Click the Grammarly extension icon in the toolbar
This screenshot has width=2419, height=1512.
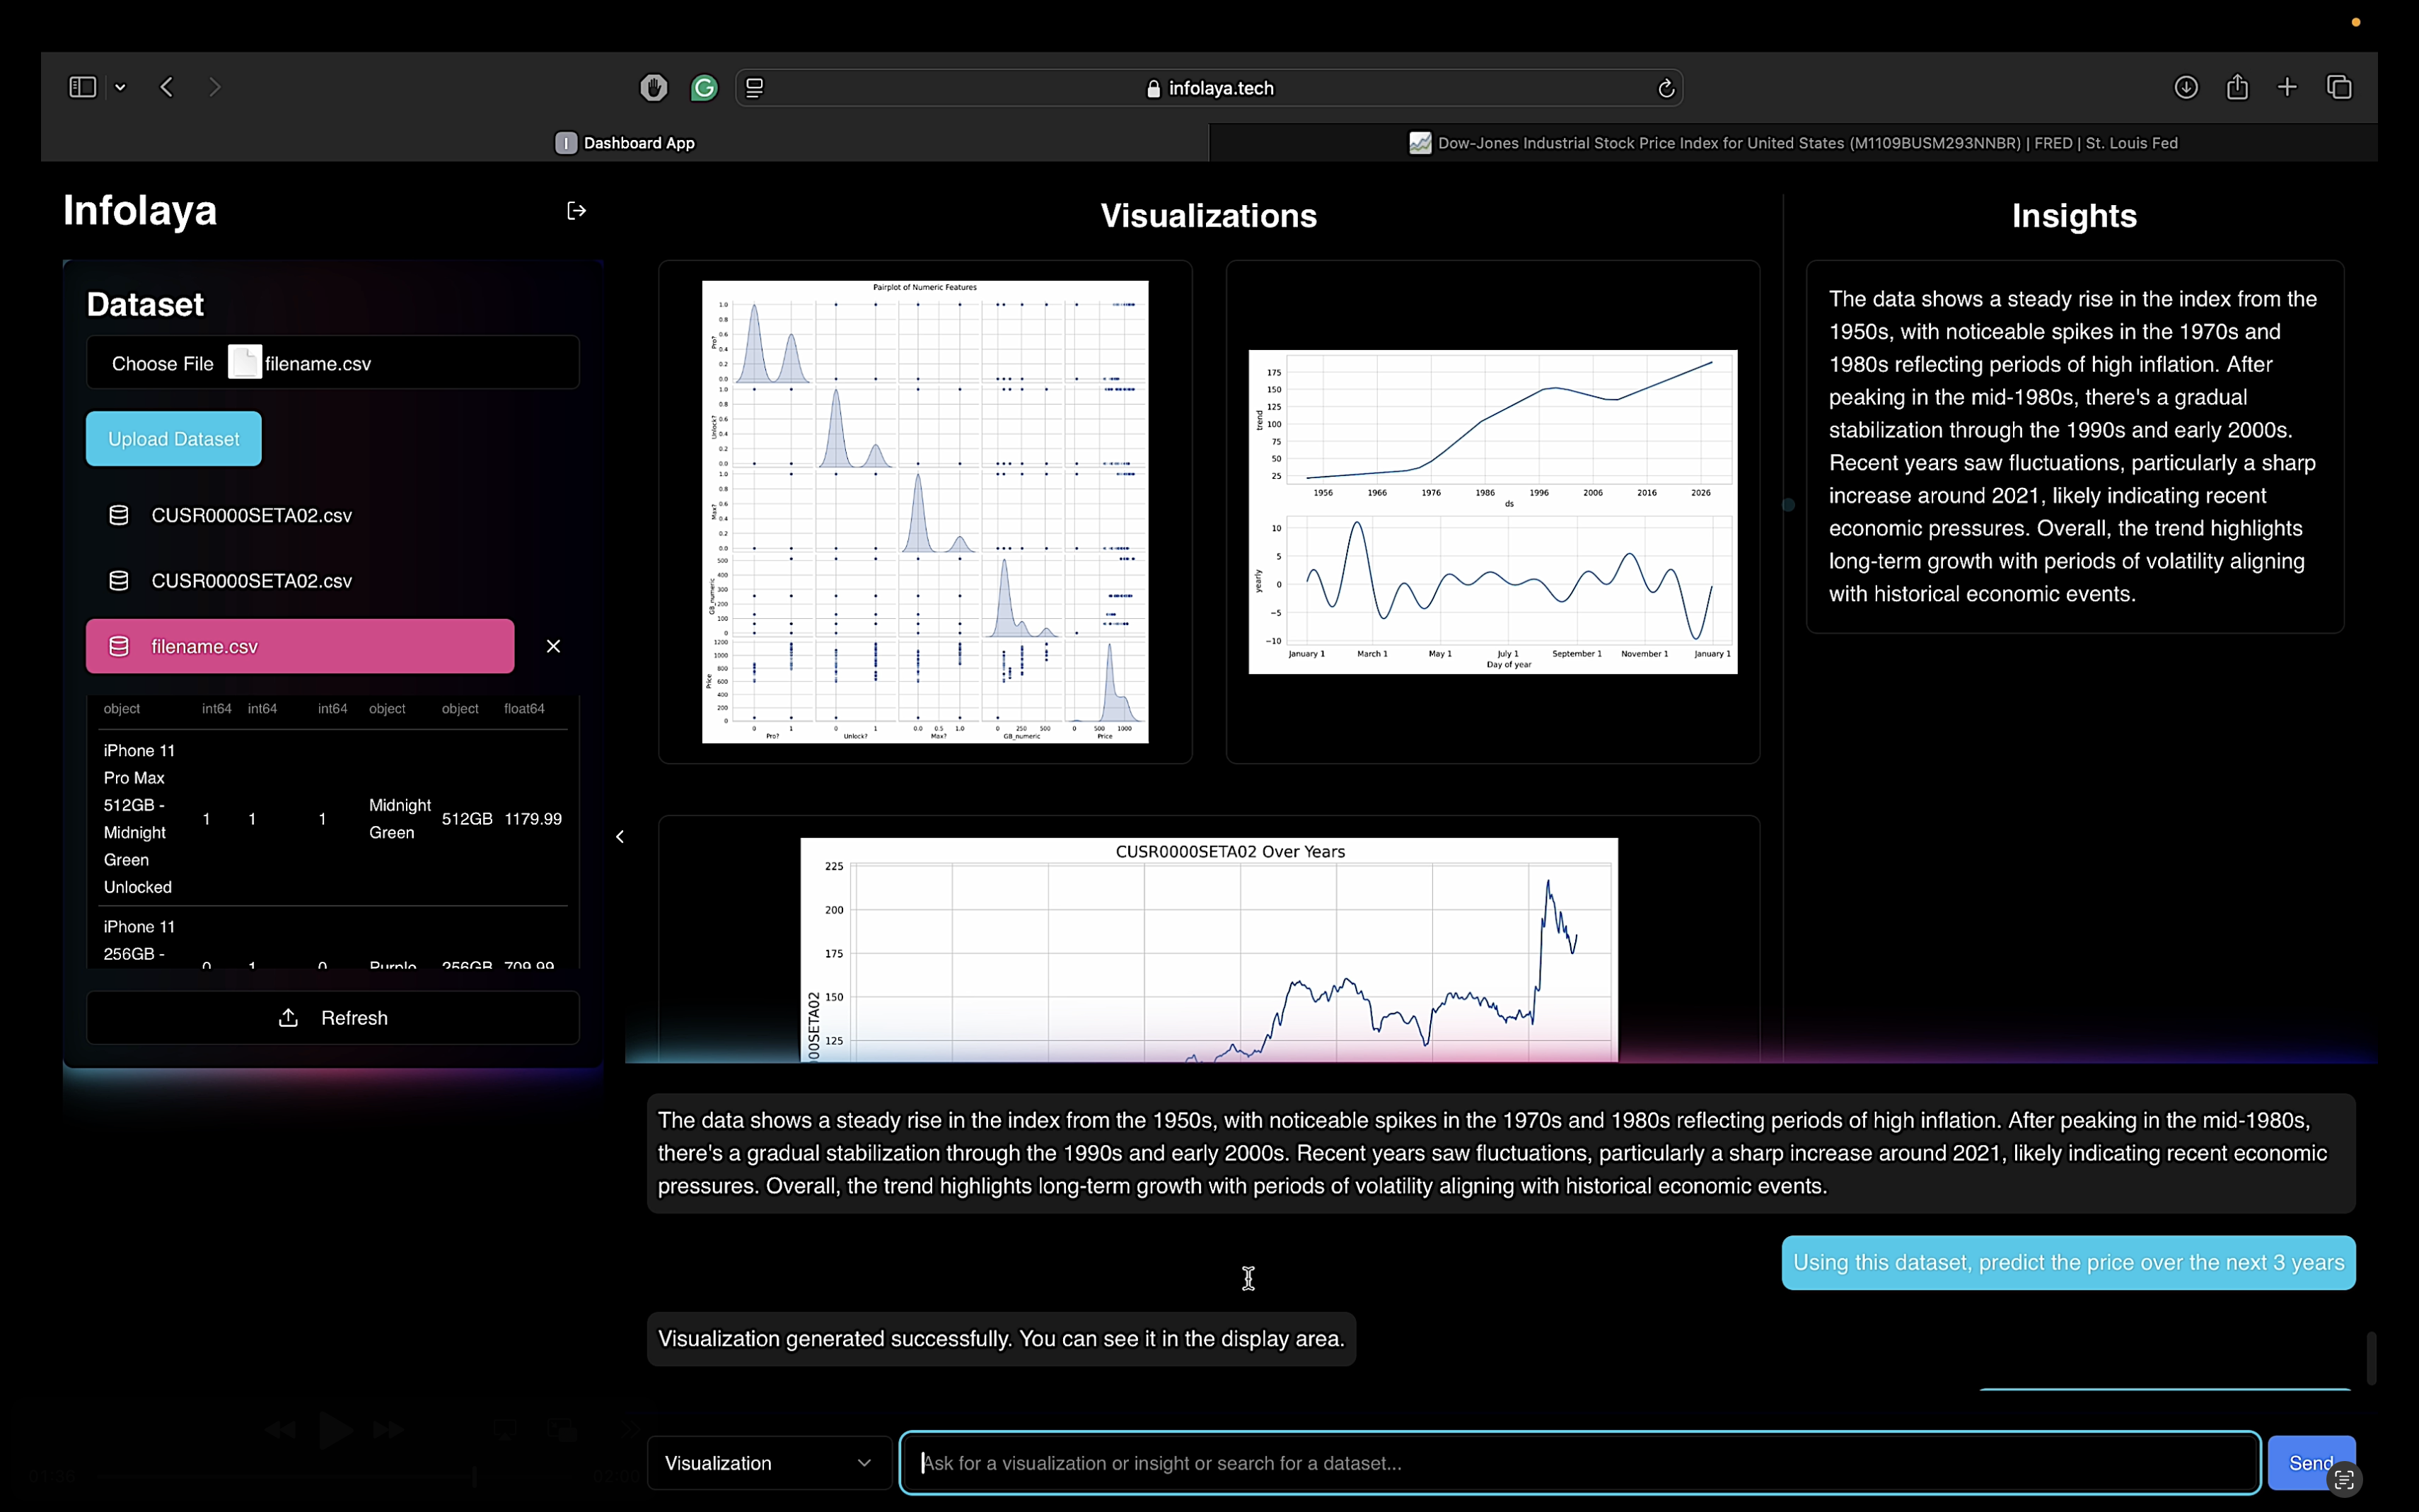click(x=705, y=87)
